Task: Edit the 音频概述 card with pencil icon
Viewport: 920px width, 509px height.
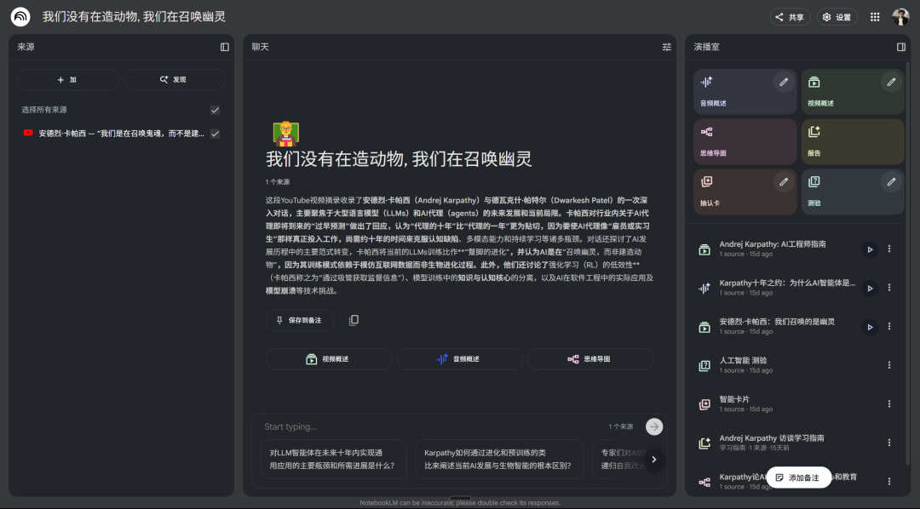Action: (784, 82)
